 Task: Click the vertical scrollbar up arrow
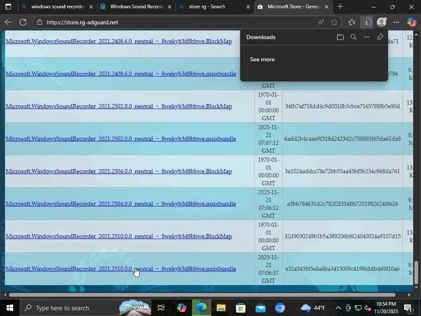[416, 34]
